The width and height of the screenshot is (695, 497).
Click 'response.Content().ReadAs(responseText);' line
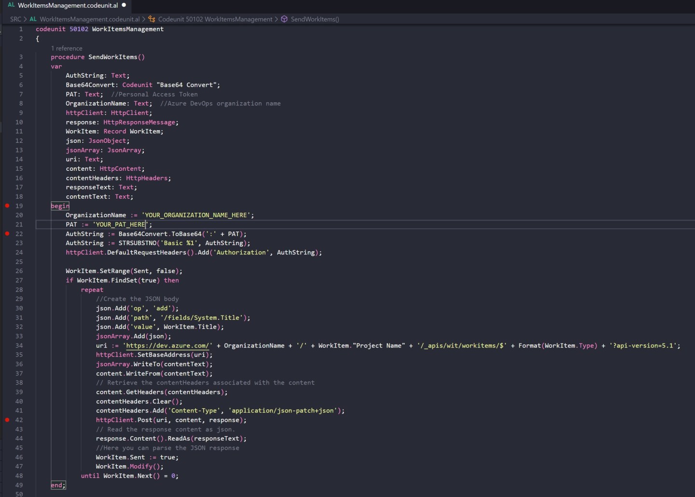[x=171, y=439]
